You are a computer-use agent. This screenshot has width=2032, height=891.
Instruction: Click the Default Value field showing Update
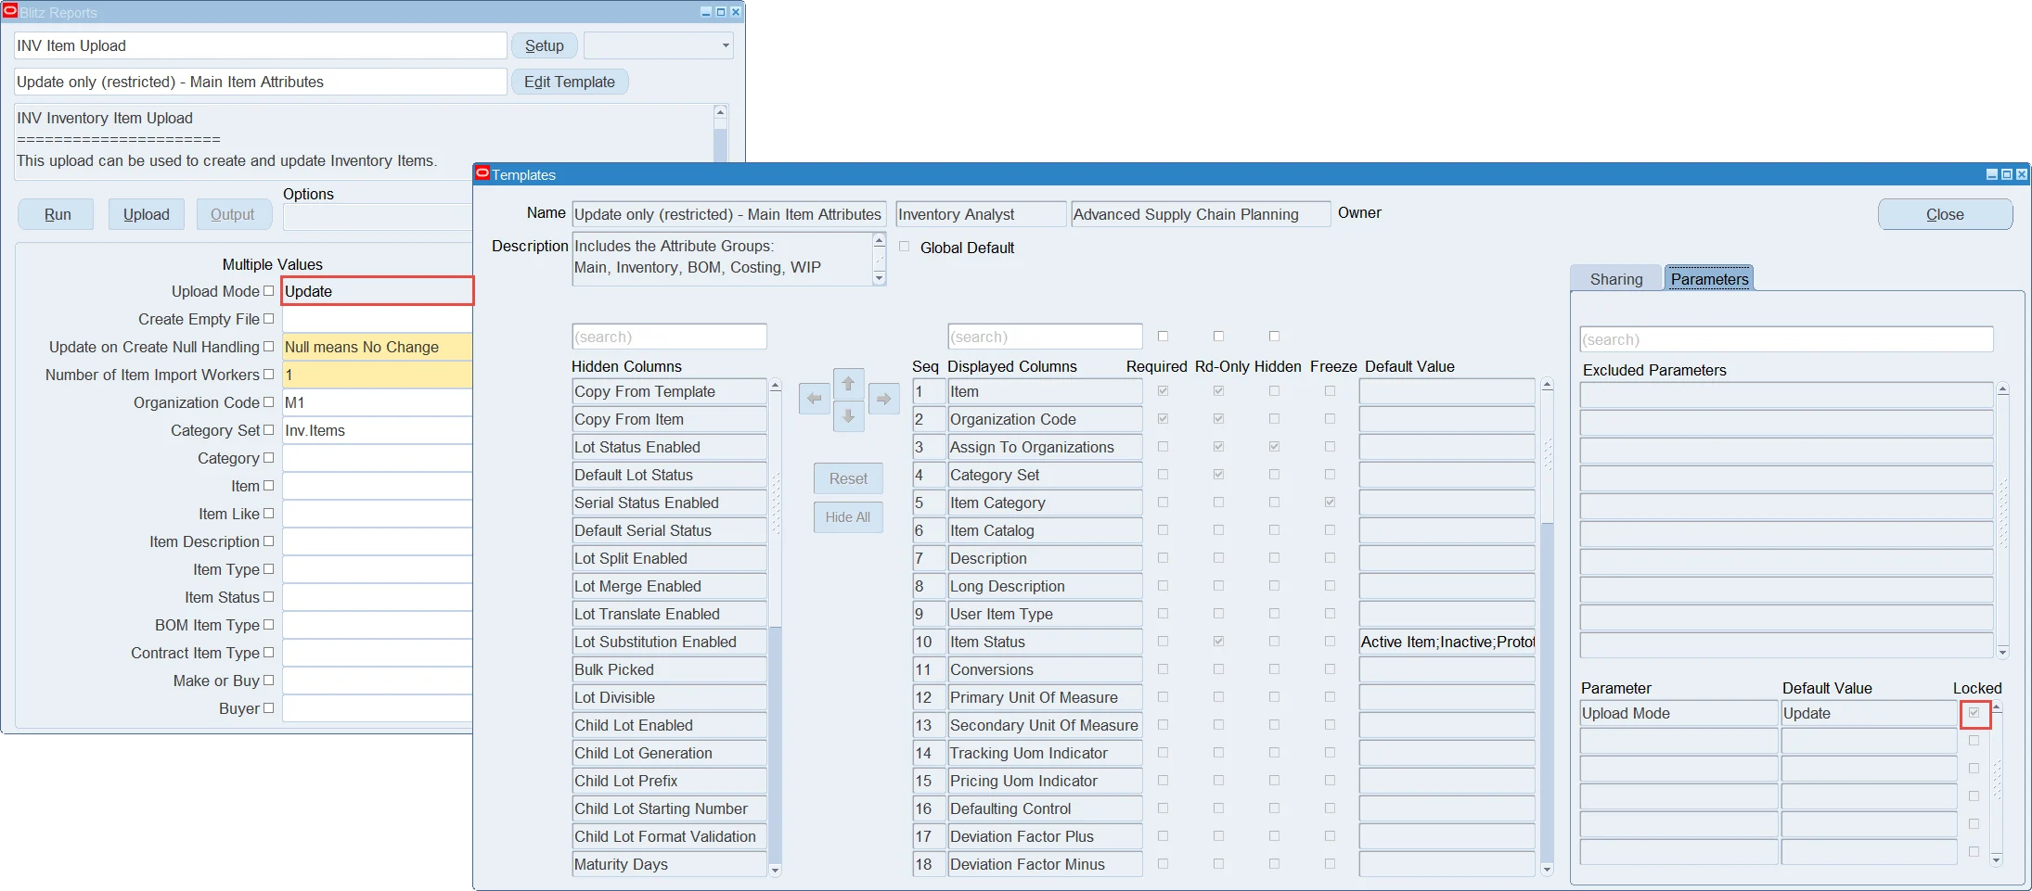click(1869, 713)
